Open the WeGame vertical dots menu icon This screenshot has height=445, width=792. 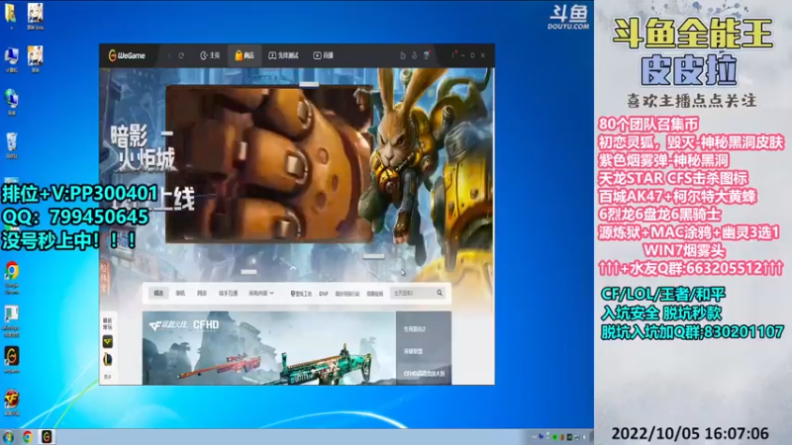[453, 55]
